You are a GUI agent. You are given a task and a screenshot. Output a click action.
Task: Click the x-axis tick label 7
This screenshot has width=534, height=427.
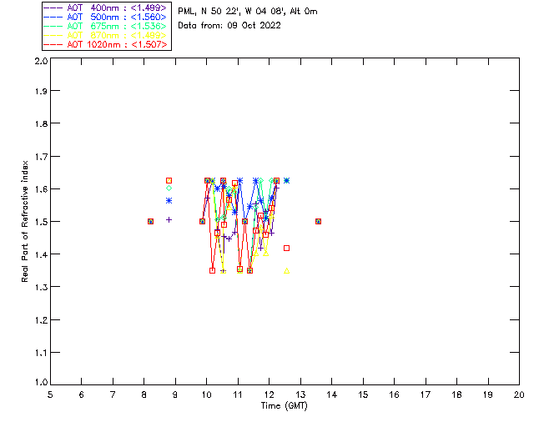pos(113,394)
